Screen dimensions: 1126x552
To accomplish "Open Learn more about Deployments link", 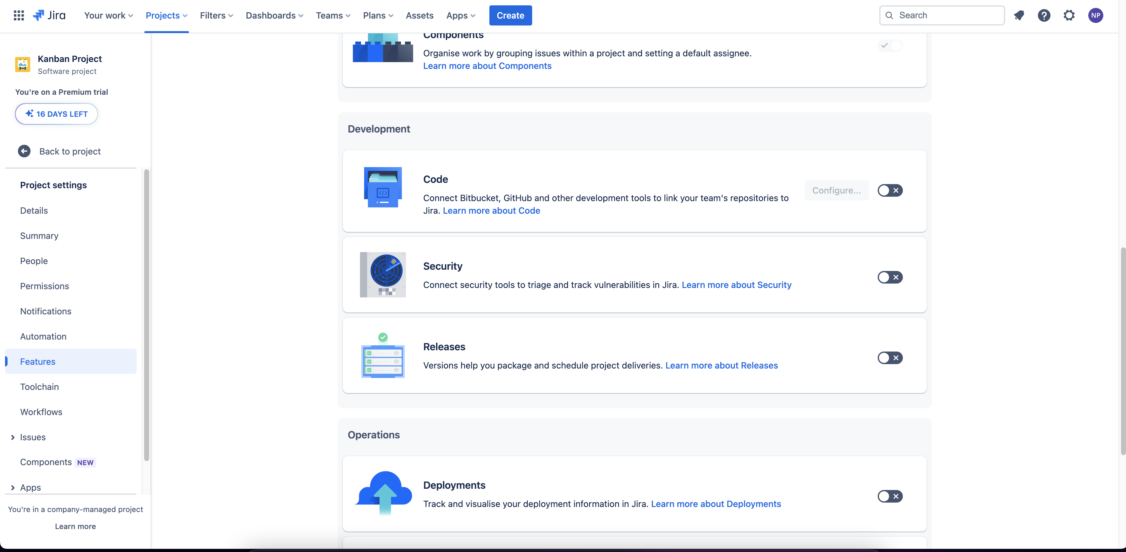I will pos(716,504).
